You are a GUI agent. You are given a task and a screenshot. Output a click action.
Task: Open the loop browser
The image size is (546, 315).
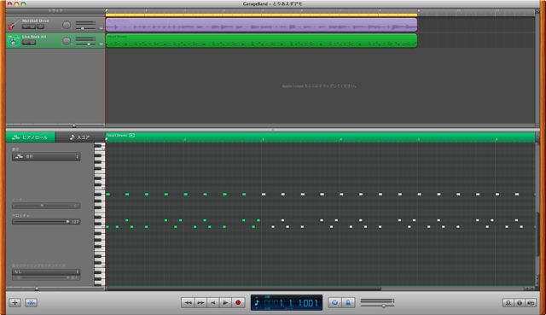pyautogui.click(x=508, y=303)
